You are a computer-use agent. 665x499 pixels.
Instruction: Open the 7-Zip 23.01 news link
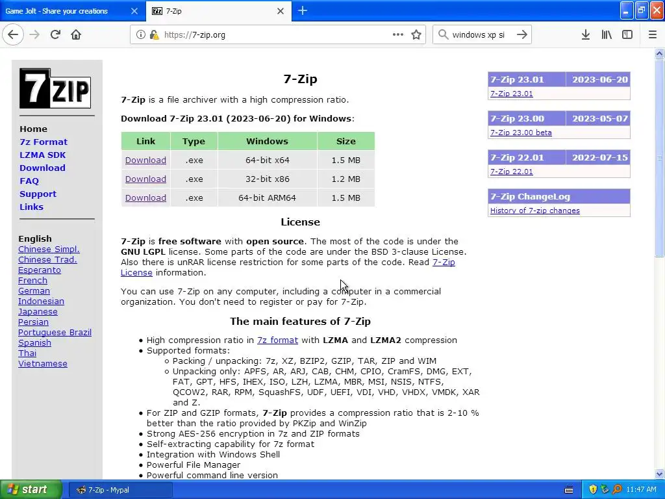pos(512,94)
